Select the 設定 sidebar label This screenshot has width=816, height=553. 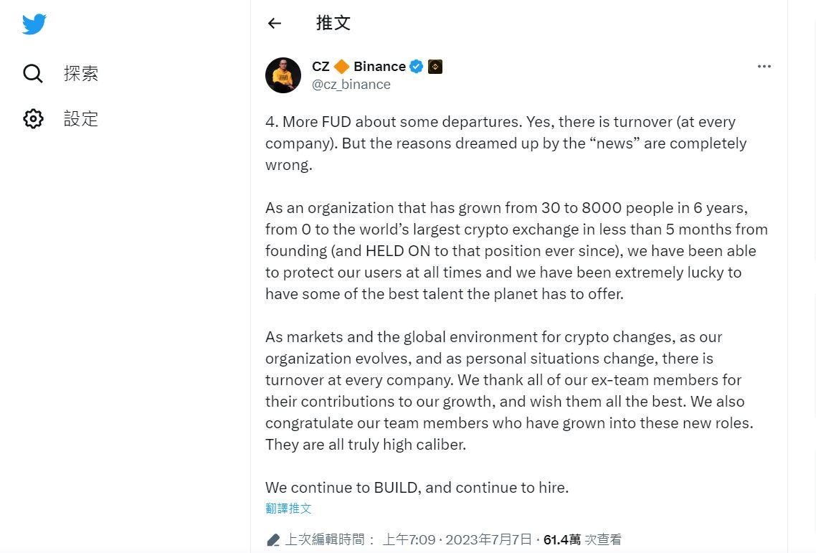coord(81,119)
